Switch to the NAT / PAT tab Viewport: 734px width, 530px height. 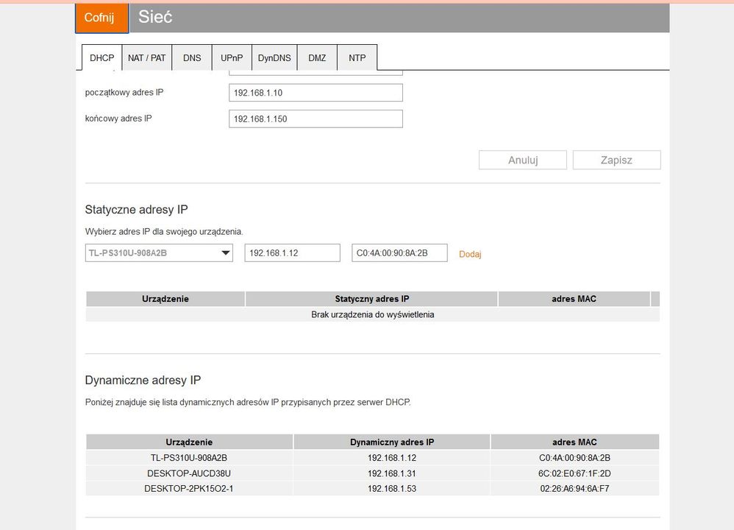[x=147, y=57]
